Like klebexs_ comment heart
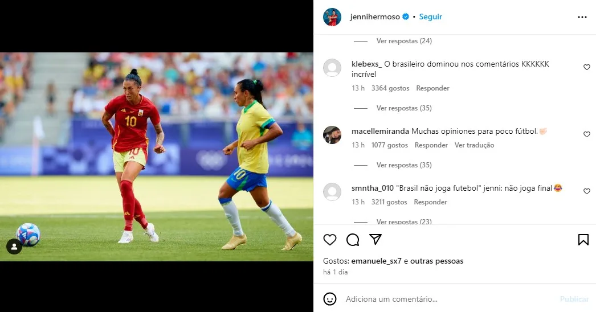This screenshot has width=596, height=312. click(587, 67)
